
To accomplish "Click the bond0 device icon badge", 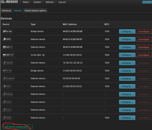I will (x=8, y=63).
